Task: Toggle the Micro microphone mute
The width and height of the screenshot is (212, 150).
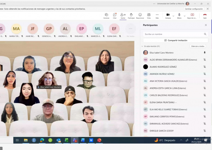Action: tap(179, 15)
